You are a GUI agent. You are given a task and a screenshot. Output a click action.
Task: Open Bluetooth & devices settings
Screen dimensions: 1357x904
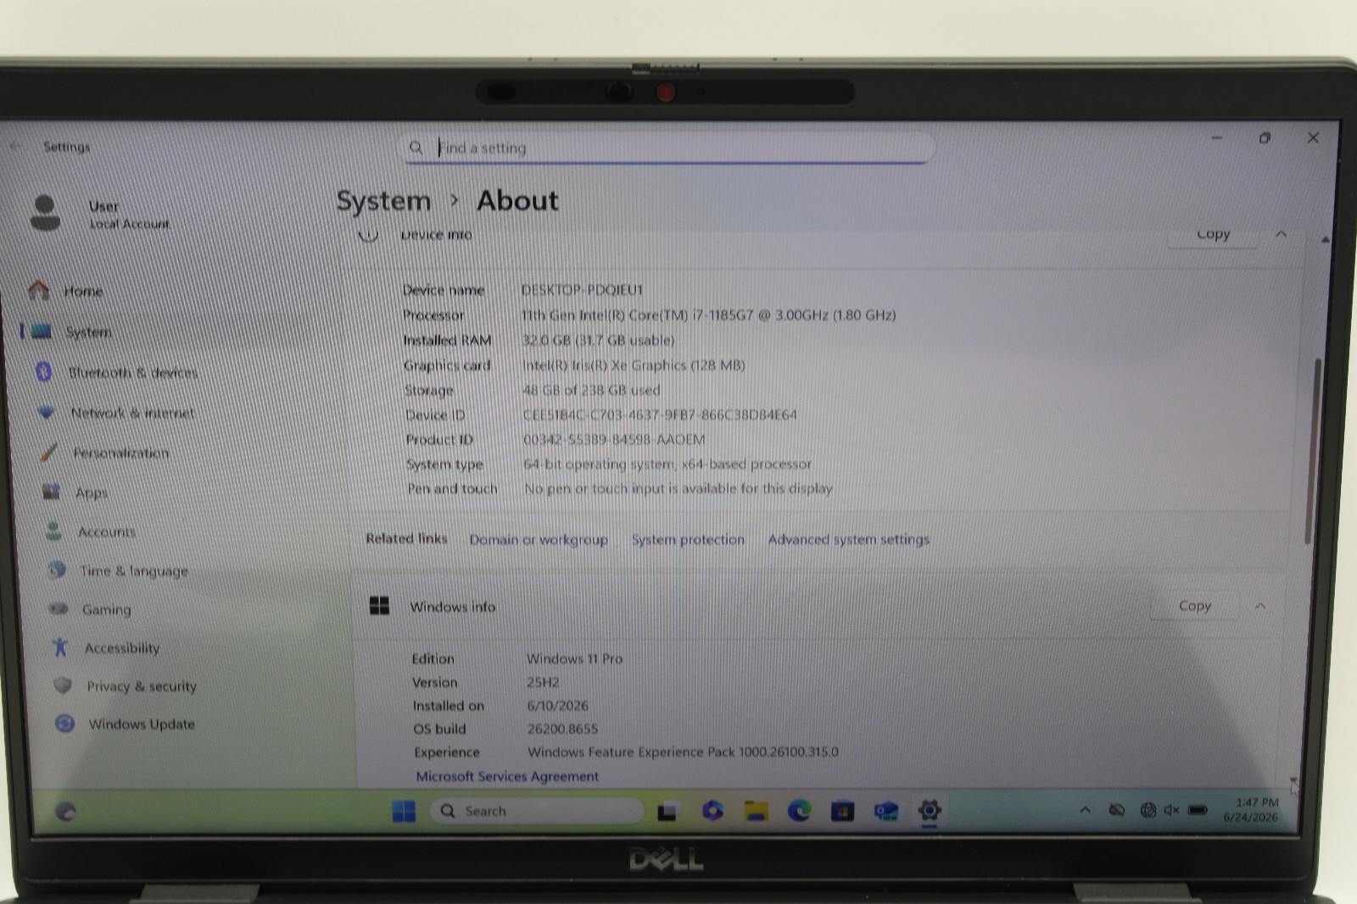(x=132, y=372)
